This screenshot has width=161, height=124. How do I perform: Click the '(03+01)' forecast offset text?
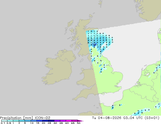pyautogui.click(x=152, y=118)
